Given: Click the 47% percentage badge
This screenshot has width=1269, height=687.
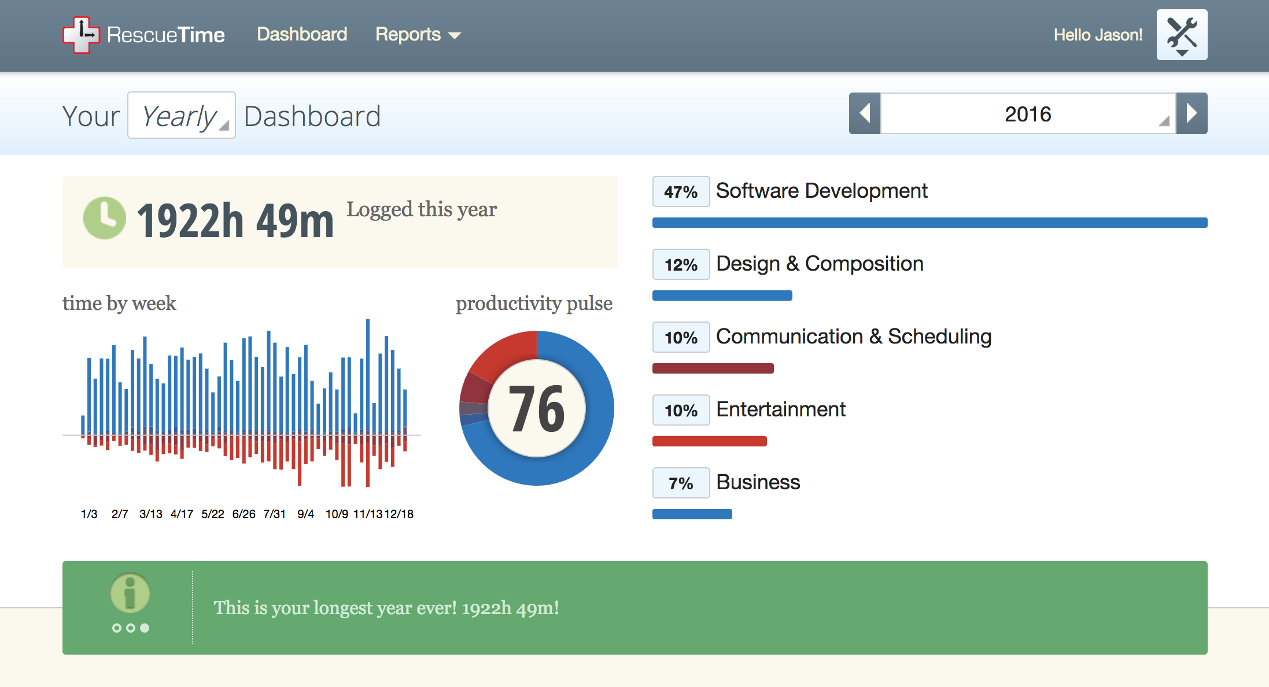Looking at the screenshot, I should [x=681, y=191].
